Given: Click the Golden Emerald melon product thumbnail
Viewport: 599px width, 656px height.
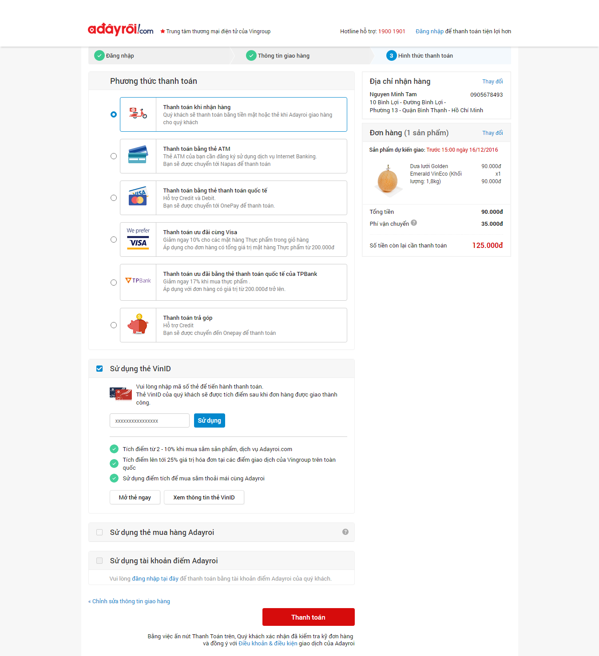Looking at the screenshot, I should click(x=388, y=179).
